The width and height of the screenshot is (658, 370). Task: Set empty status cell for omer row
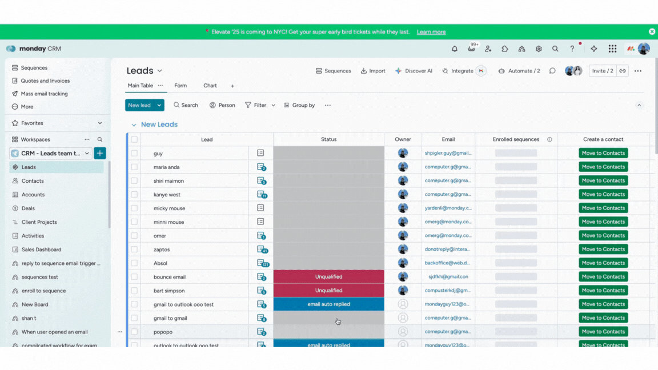(x=328, y=235)
